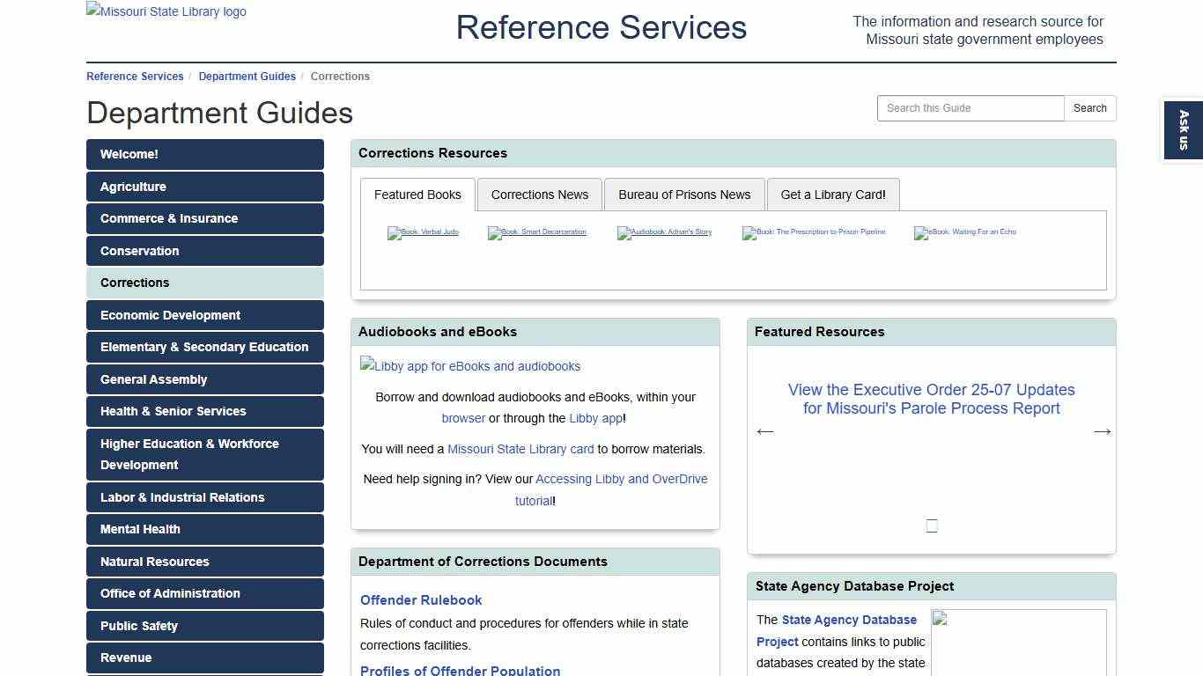Open the Libby app image for audiobooks
The image size is (1203, 676).
pyautogui.click(x=470, y=366)
